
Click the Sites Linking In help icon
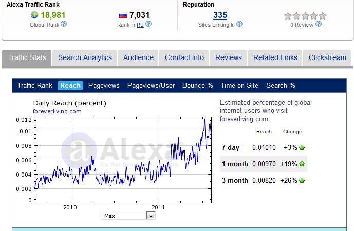point(239,24)
